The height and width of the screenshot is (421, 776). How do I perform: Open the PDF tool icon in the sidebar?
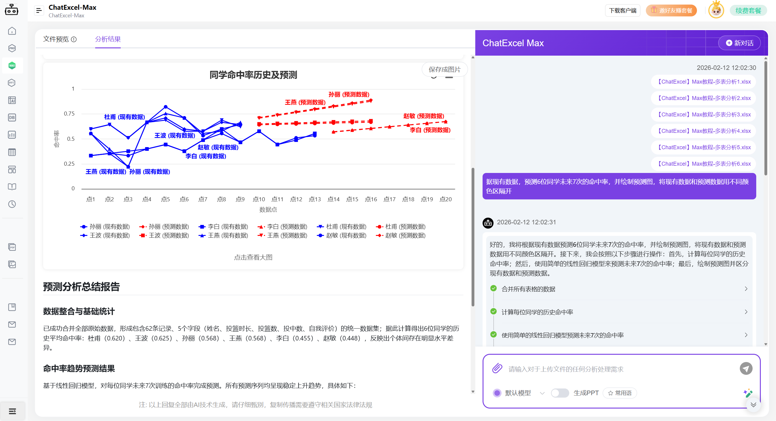(x=12, y=247)
